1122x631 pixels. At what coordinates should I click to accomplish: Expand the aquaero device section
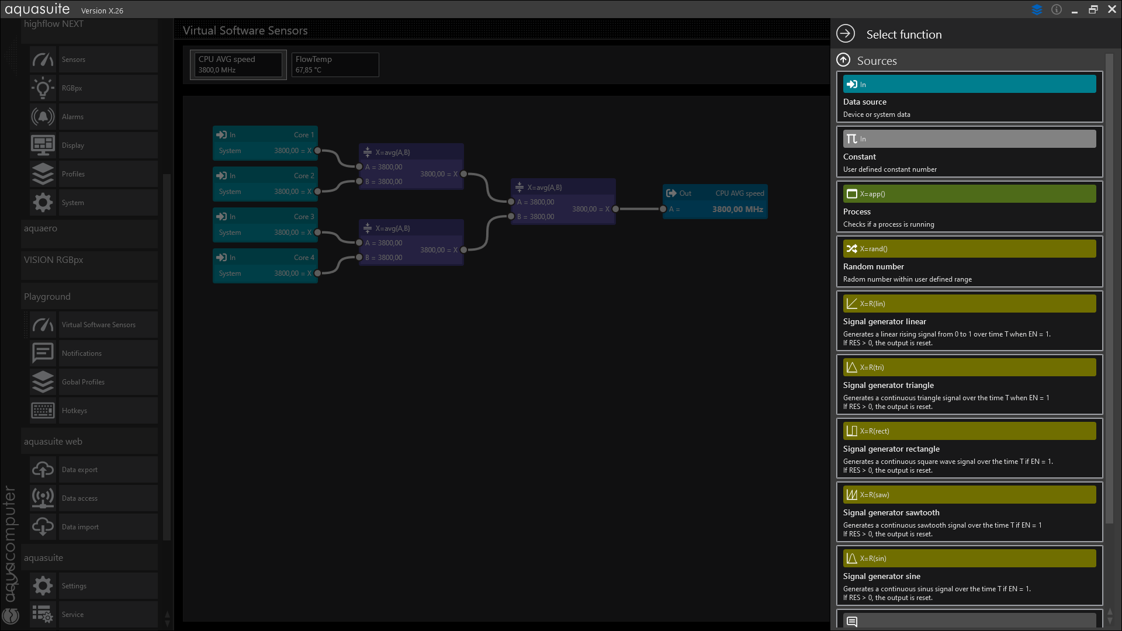[x=89, y=234]
